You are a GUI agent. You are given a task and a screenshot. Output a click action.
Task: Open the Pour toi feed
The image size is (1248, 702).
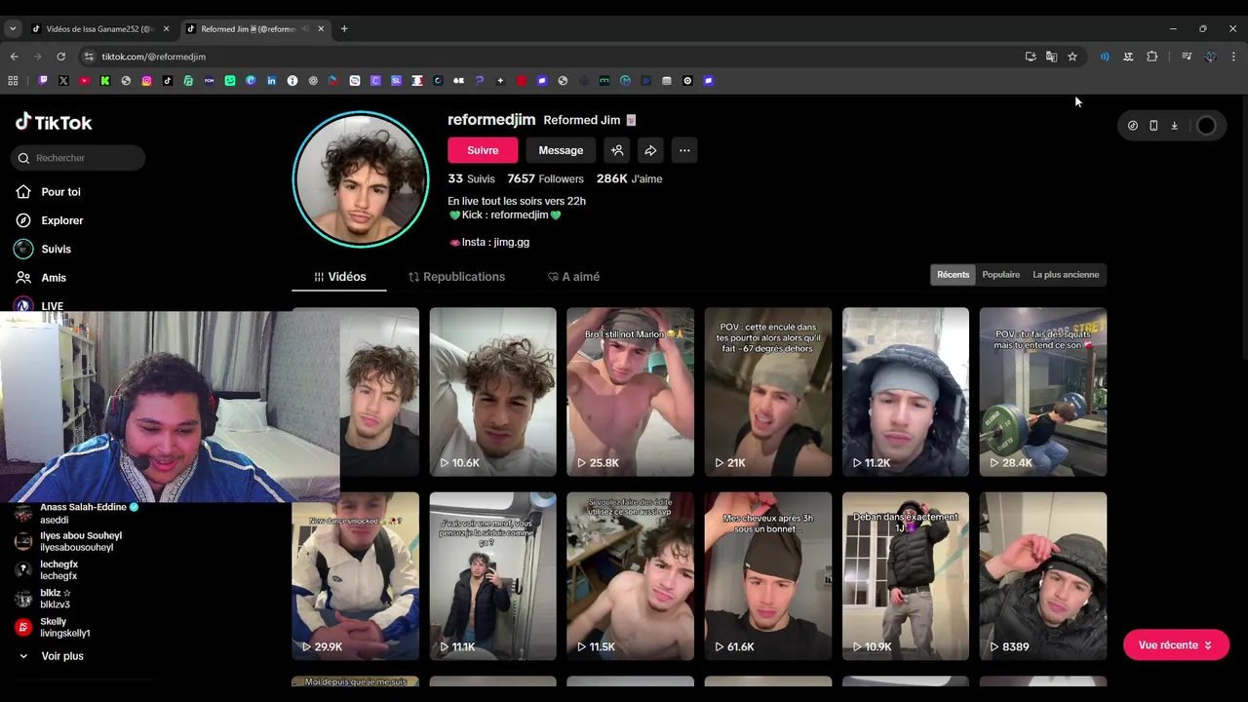pyautogui.click(x=60, y=192)
